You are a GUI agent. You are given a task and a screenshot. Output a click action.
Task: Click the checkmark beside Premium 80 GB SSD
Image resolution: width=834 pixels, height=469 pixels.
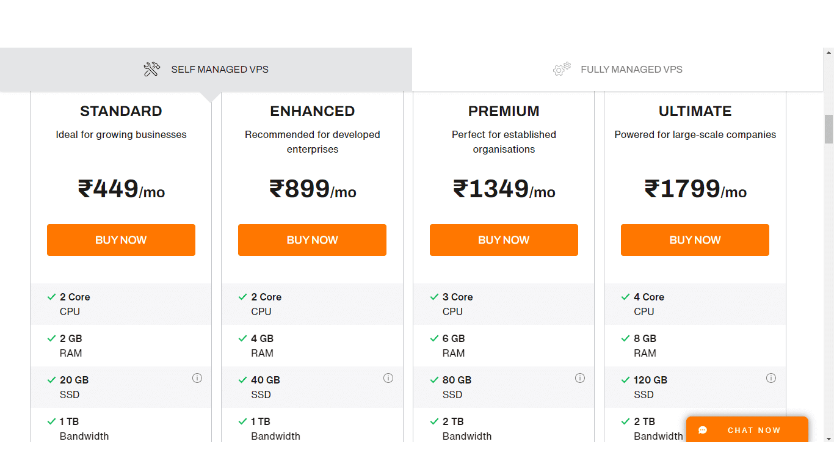(434, 380)
